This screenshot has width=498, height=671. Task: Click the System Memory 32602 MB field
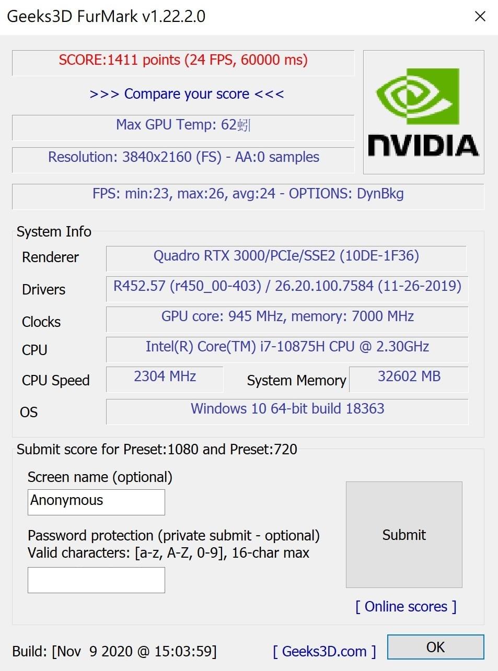coord(409,379)
